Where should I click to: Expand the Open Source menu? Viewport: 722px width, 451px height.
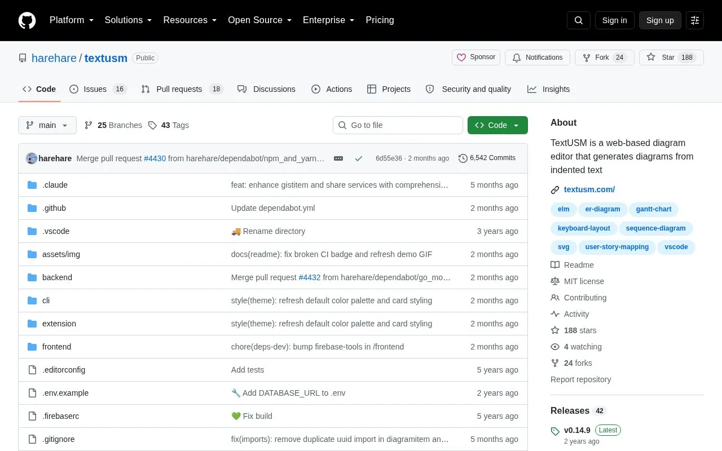coord(260,20)
